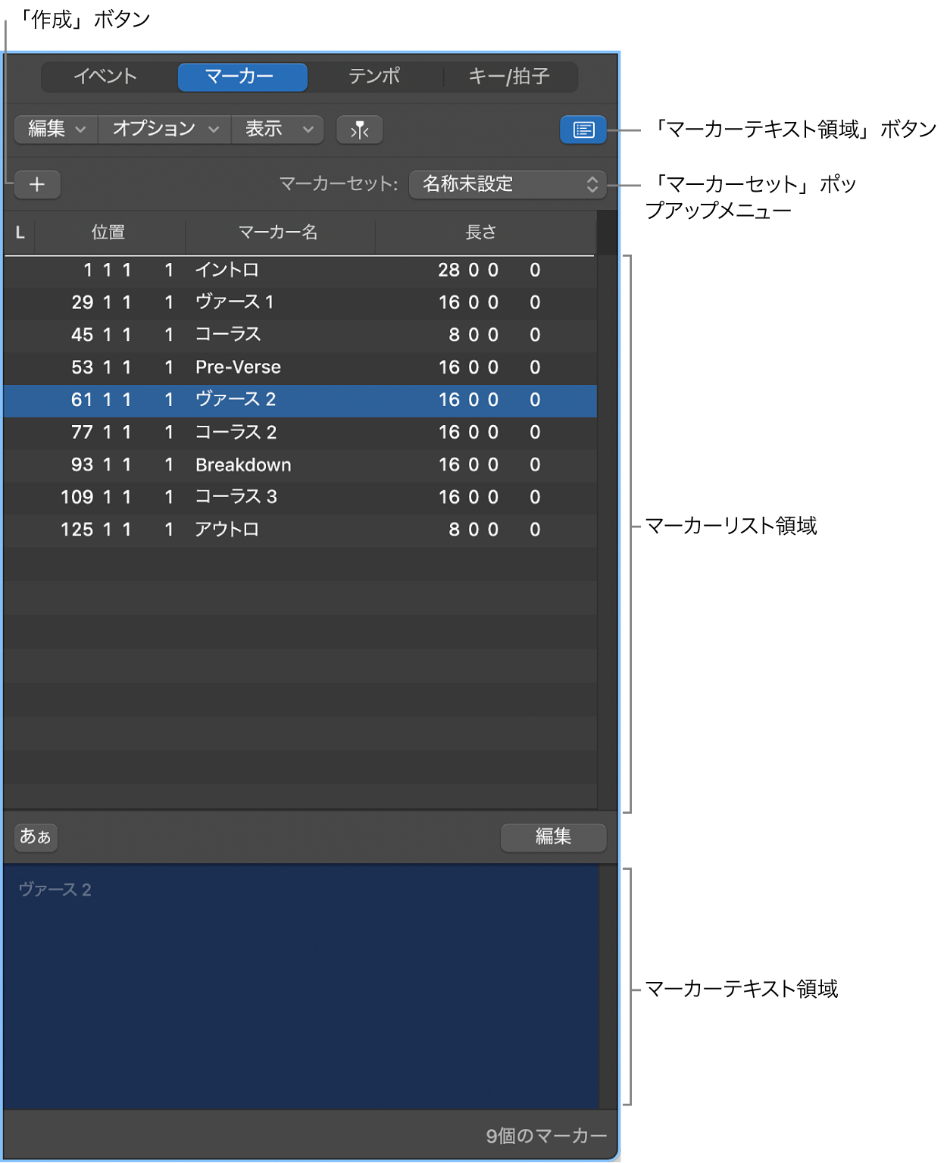The height and width of the screenshot is (1163, 947).
Task: Open the 編集 menu in the toolbar
Action: pyautogui.click(x=55, y=130)
